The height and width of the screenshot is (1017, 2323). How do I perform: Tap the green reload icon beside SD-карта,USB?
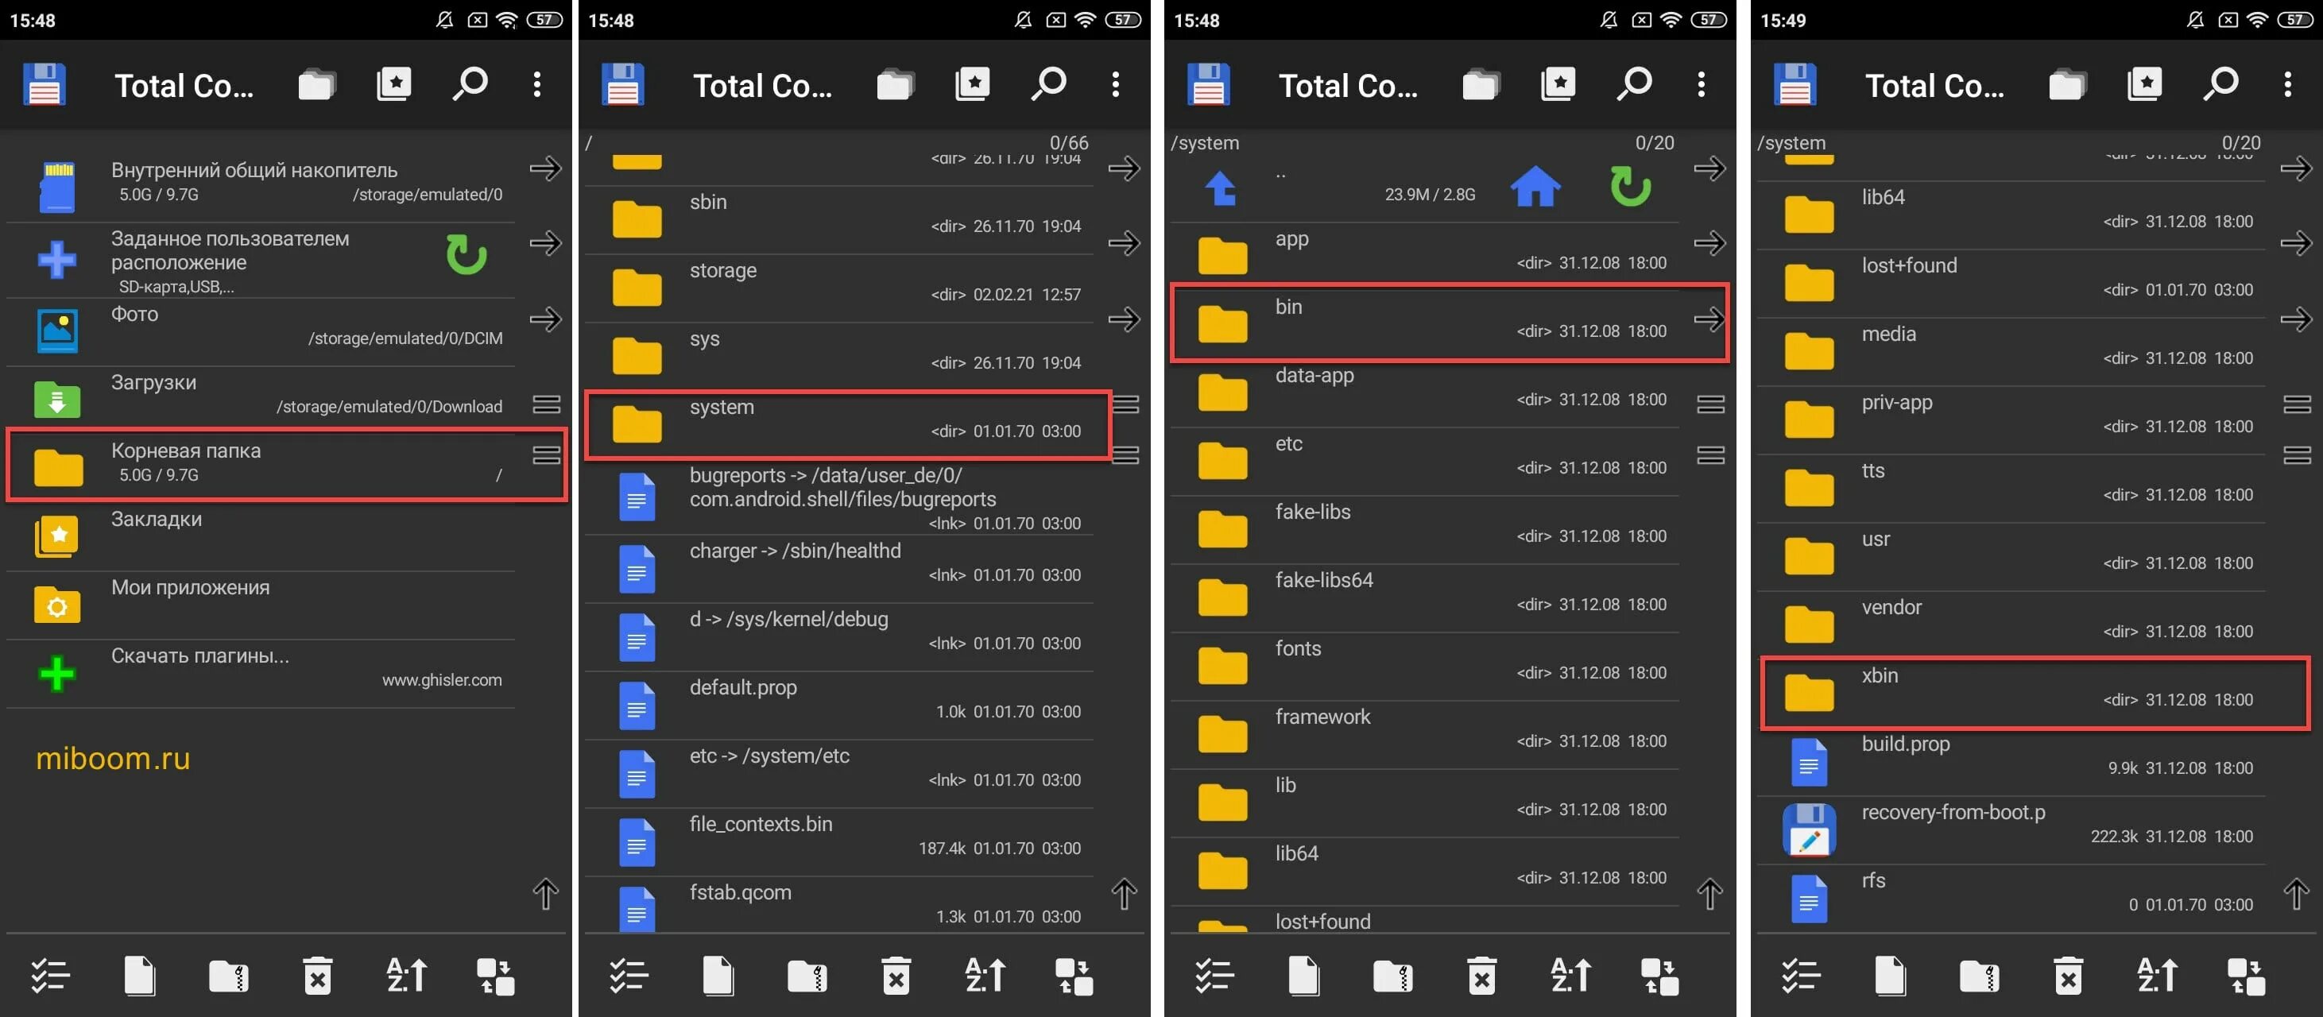click(x=467, y=255)
